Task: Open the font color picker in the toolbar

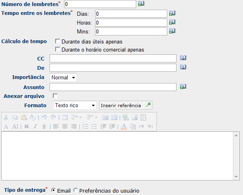Action: pyautogui.click(x=124, y=126)
